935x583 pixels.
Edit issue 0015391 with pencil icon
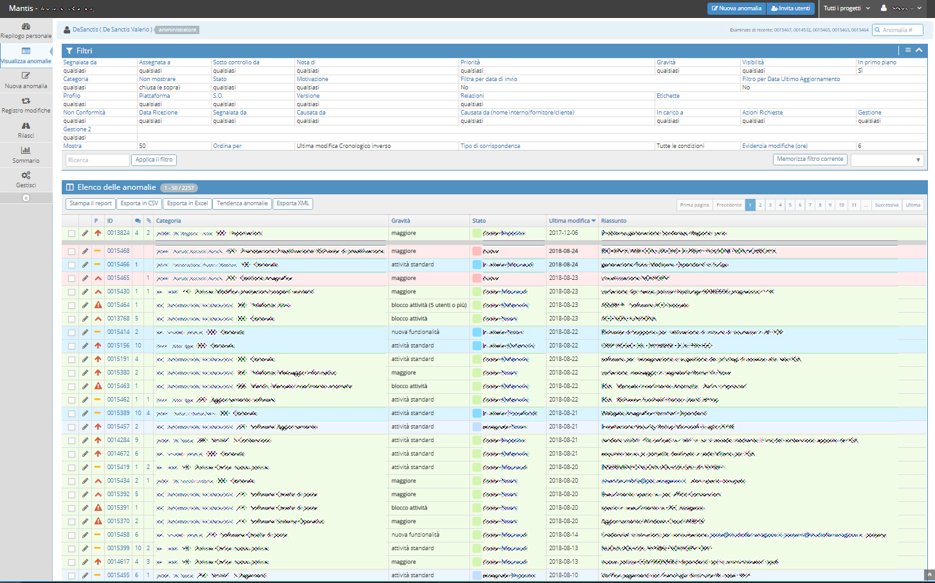[x=85, y=508]
